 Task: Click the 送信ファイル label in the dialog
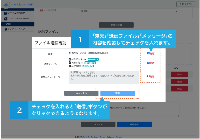tap(51, 64)
